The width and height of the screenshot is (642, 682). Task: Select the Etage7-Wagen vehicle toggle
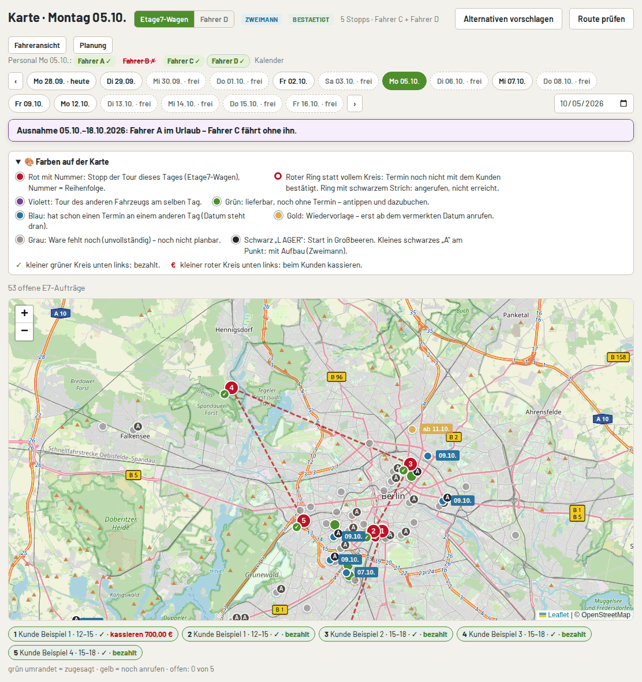coord(164,19)
